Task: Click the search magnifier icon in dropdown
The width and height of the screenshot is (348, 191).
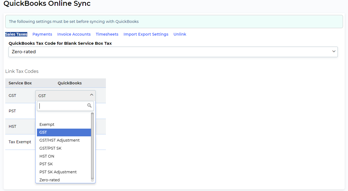Action: [89, 105]
